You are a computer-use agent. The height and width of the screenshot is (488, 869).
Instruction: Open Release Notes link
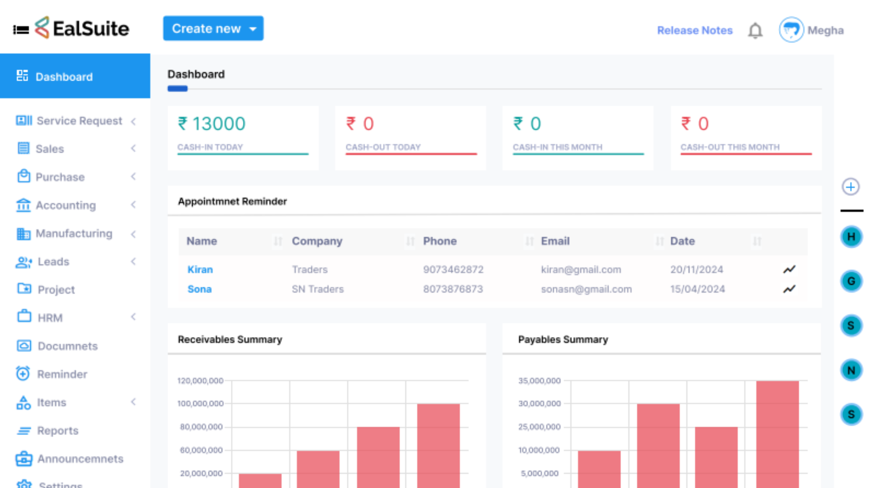[x=695, y=30]
